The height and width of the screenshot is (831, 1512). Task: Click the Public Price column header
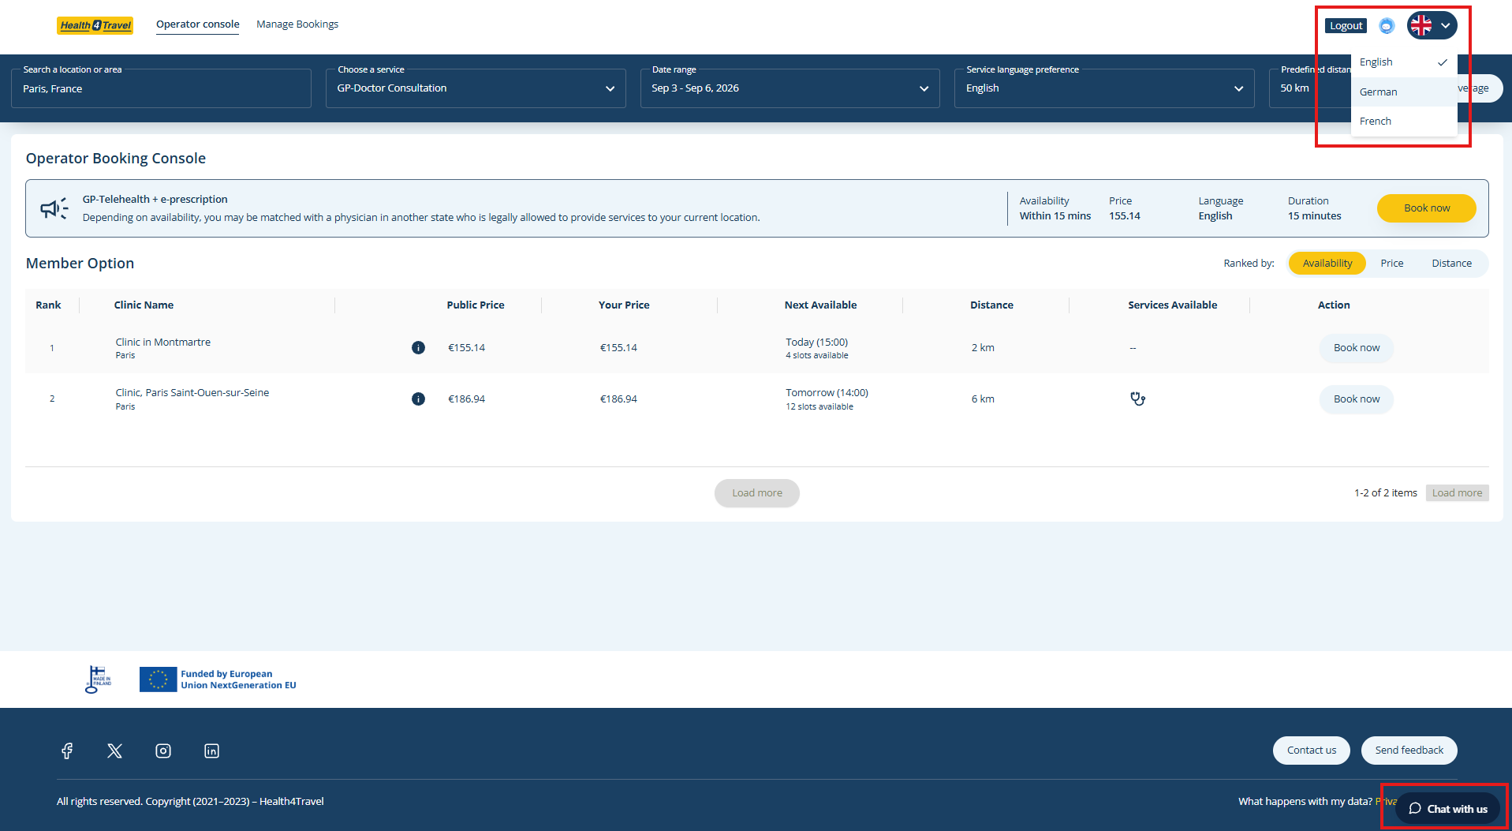(476, 305)
